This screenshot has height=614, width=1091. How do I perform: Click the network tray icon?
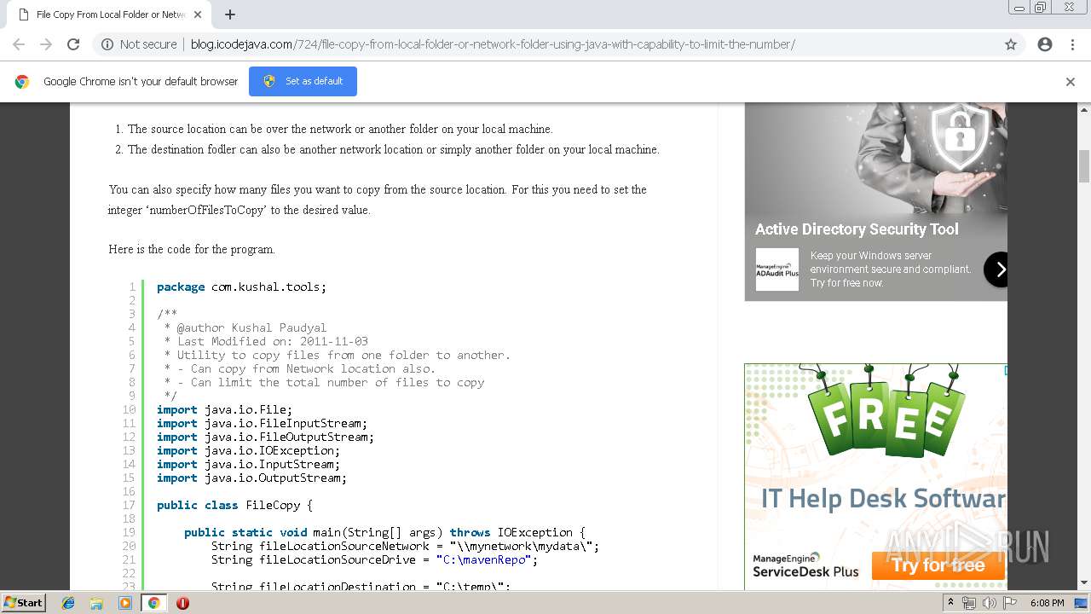click(x=969, y=603)
